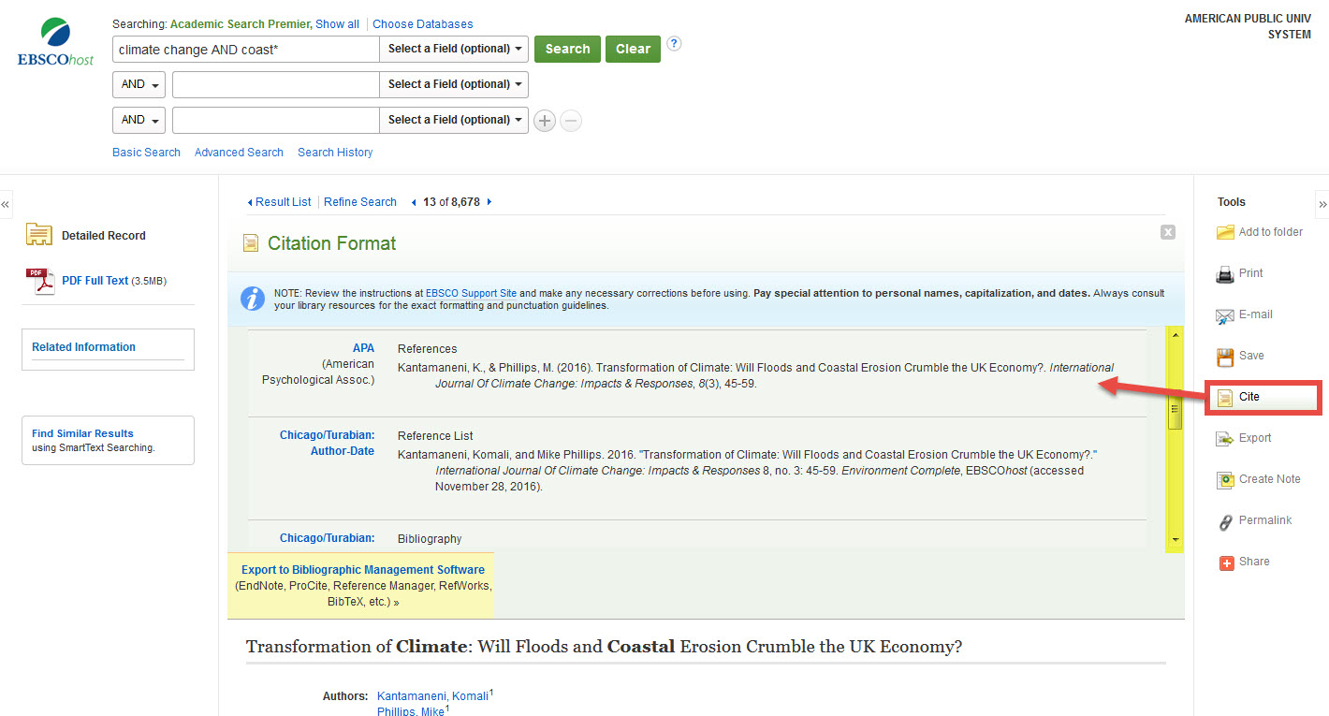This screenshot has height=716, width=1329.
Task: Click the Export tool icon
Action: tap(1225, 439)
